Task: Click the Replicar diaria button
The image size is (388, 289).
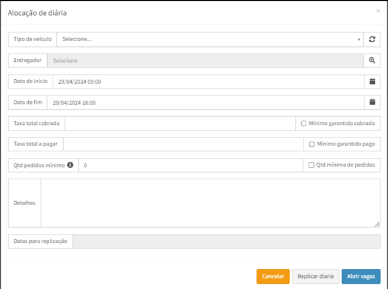Action: [x=315, y=276]
